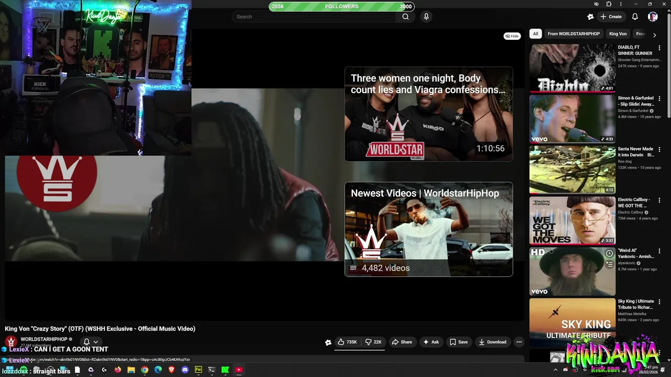Expand subscription notification dropdown for WORLDSTARHIPHOP
This screenshot has height=377, width=671.
click(x=95, y=342)
